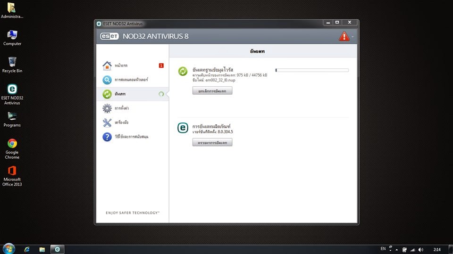The height and width of the screenshot is (254, 453).
Task: Open ESET NOD32 Antivirus desktop shortcut
Action: (12, 94)
